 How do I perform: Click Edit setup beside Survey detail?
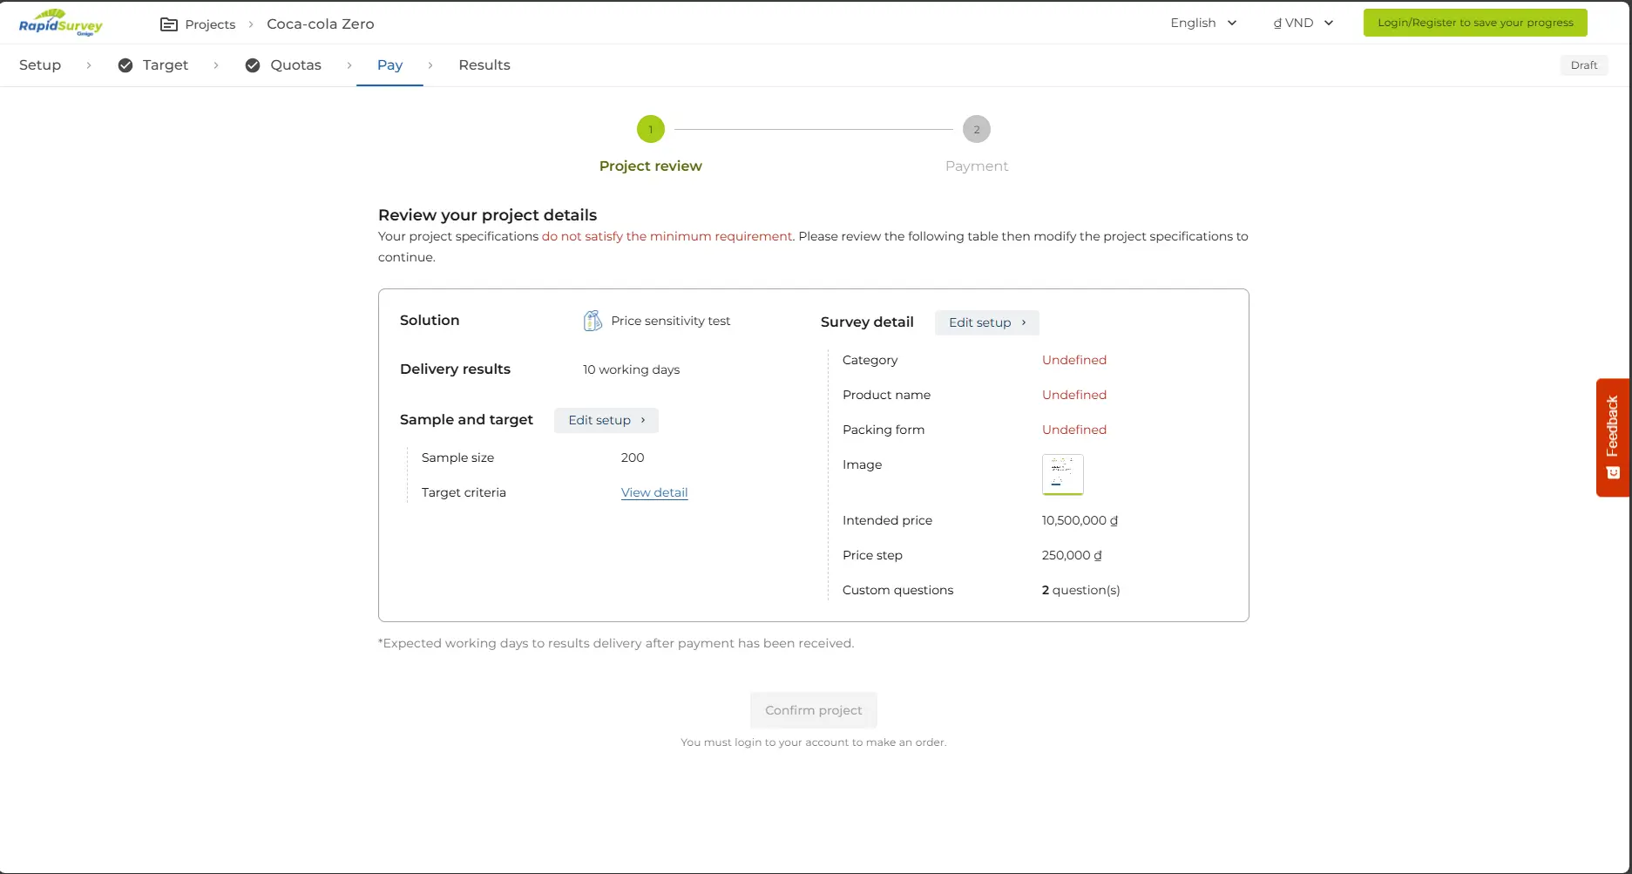(x=986, y=322)
